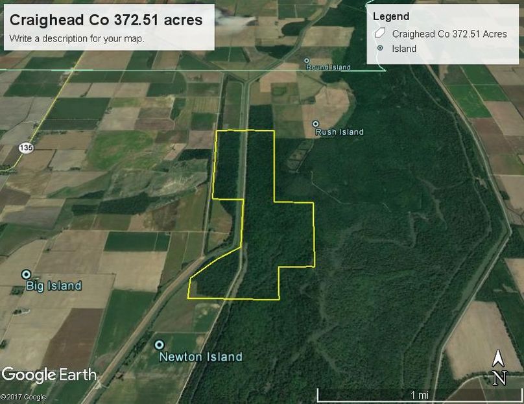Click the Highway 135 route shield
Viewport: 524px width, 404px height.
tap(26, 147)
